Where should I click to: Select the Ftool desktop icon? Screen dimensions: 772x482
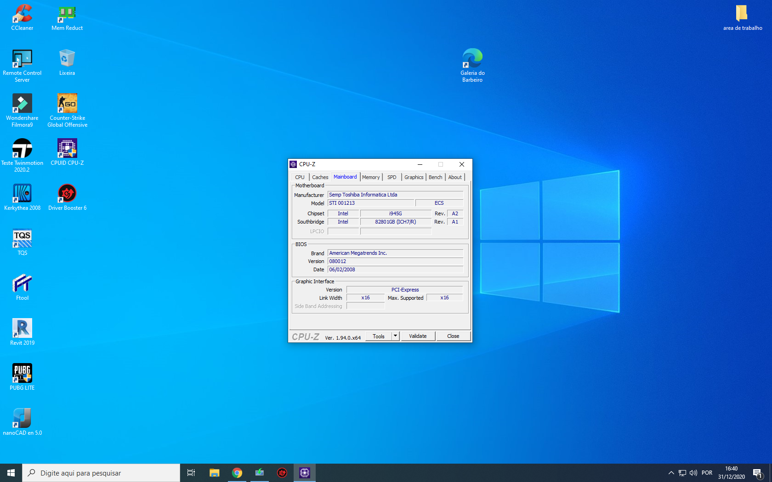(22, 287)
